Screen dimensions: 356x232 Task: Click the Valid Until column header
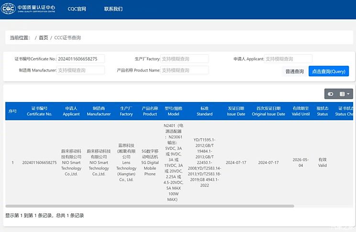[301, 111]
